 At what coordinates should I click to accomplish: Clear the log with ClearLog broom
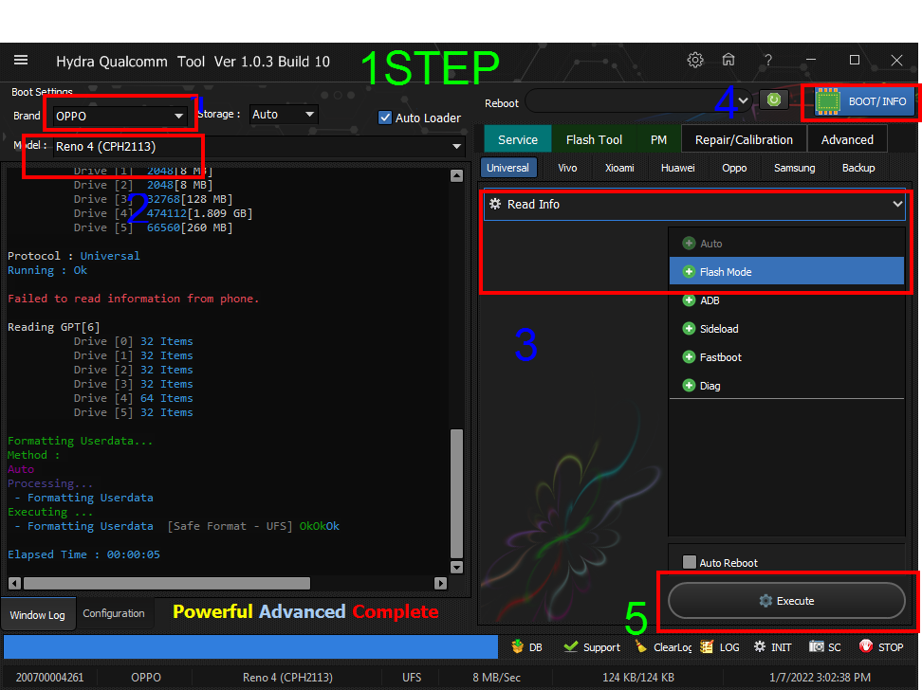coord(663,647)
